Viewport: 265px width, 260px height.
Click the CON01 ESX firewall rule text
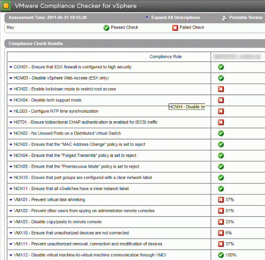coord(73,67)
